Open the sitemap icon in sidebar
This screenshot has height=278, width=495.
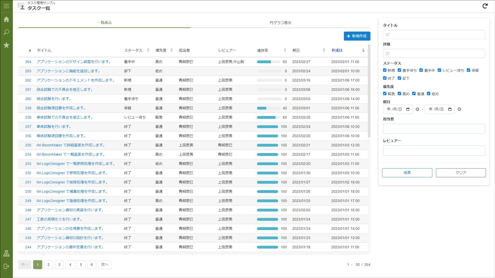(x=6, y=254)
